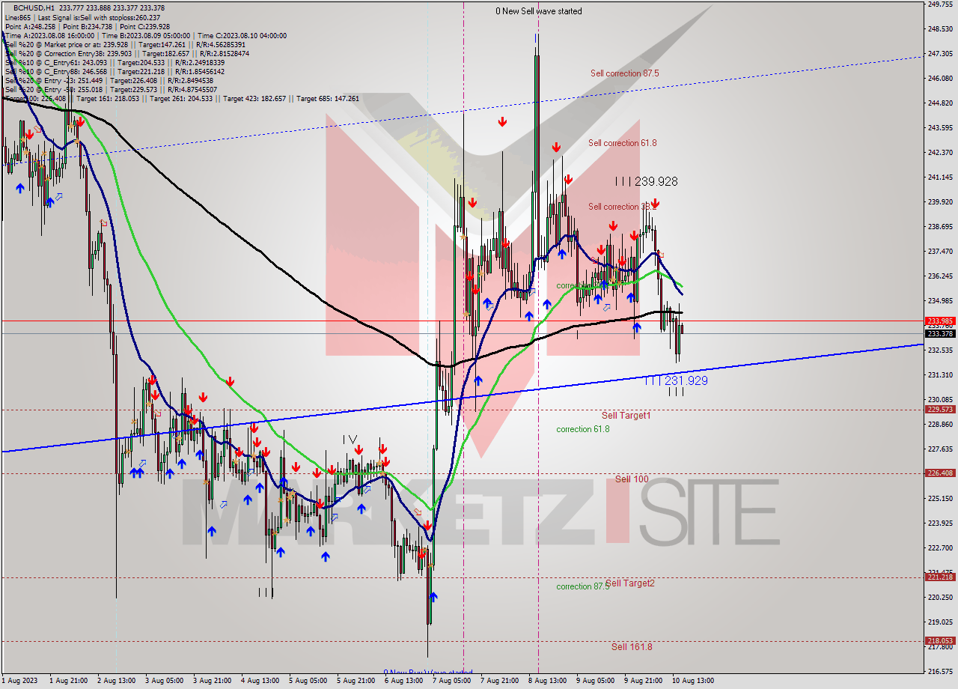Screen dimensions: 958x689
Task: Click the '6 Aug 13:00' time label
Action: pyautogui.click(x=403, y=681)
